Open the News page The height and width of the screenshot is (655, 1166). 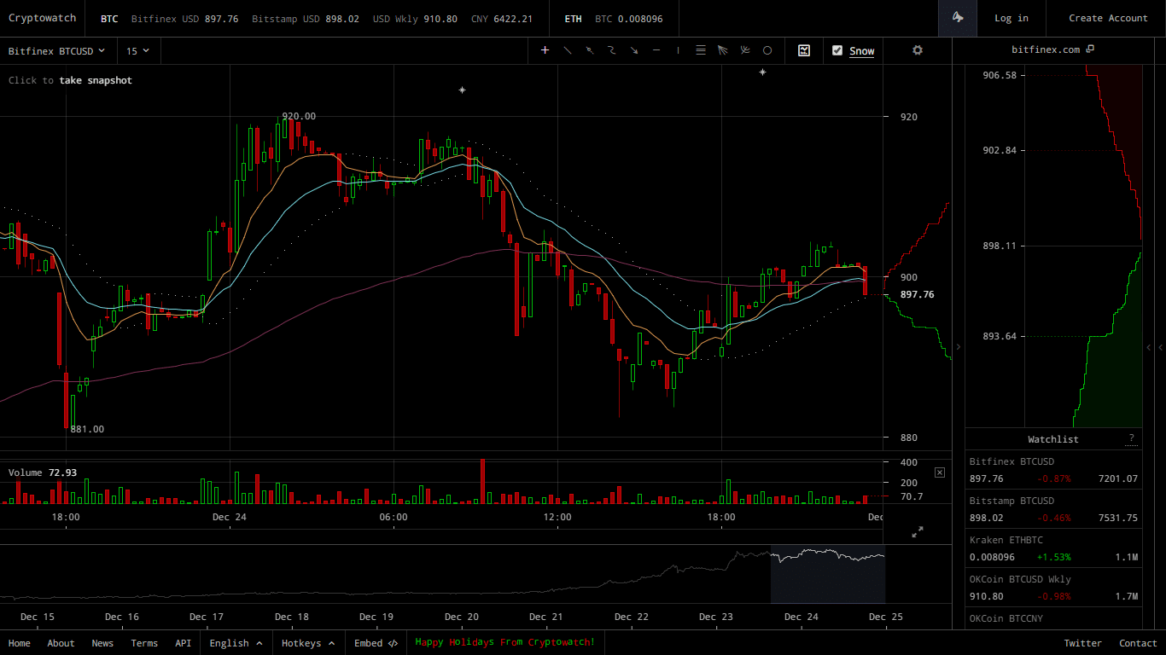[102, 643]
